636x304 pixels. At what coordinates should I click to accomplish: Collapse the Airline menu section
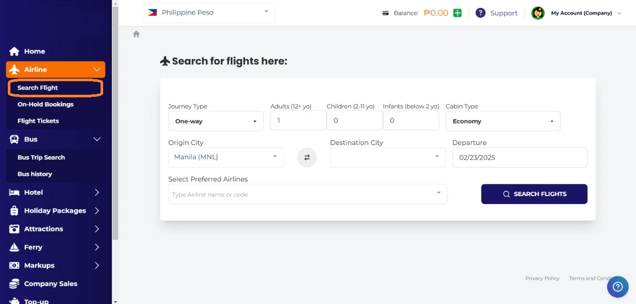(x=97, y=70)
